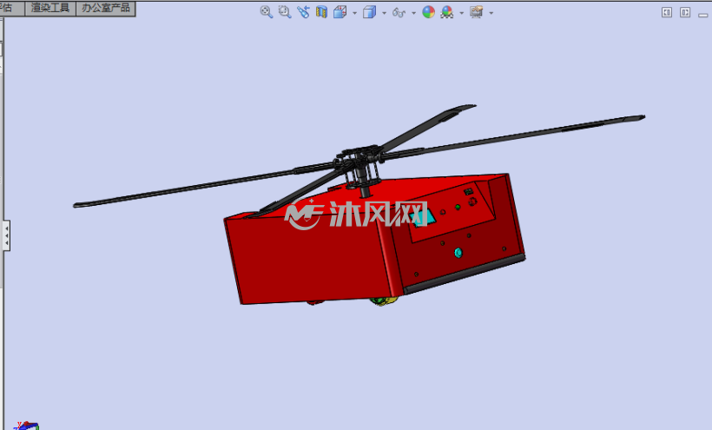Screen dimensions: 712x430
Task: Click the Hide/Show Items glasses icon
Action: pyautogui.click(x=399, y=13)
